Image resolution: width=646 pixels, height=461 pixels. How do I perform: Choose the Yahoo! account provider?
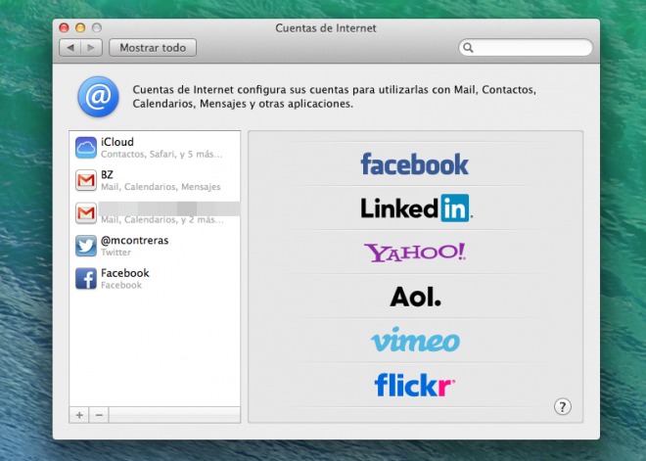415,253
